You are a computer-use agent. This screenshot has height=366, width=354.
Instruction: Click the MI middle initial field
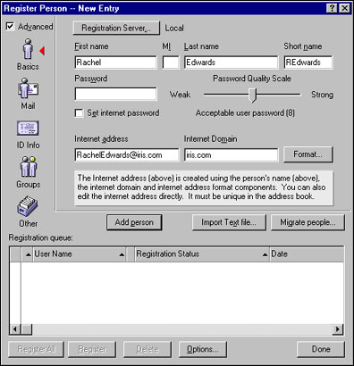pyautogui.click(x=171, y=62)
